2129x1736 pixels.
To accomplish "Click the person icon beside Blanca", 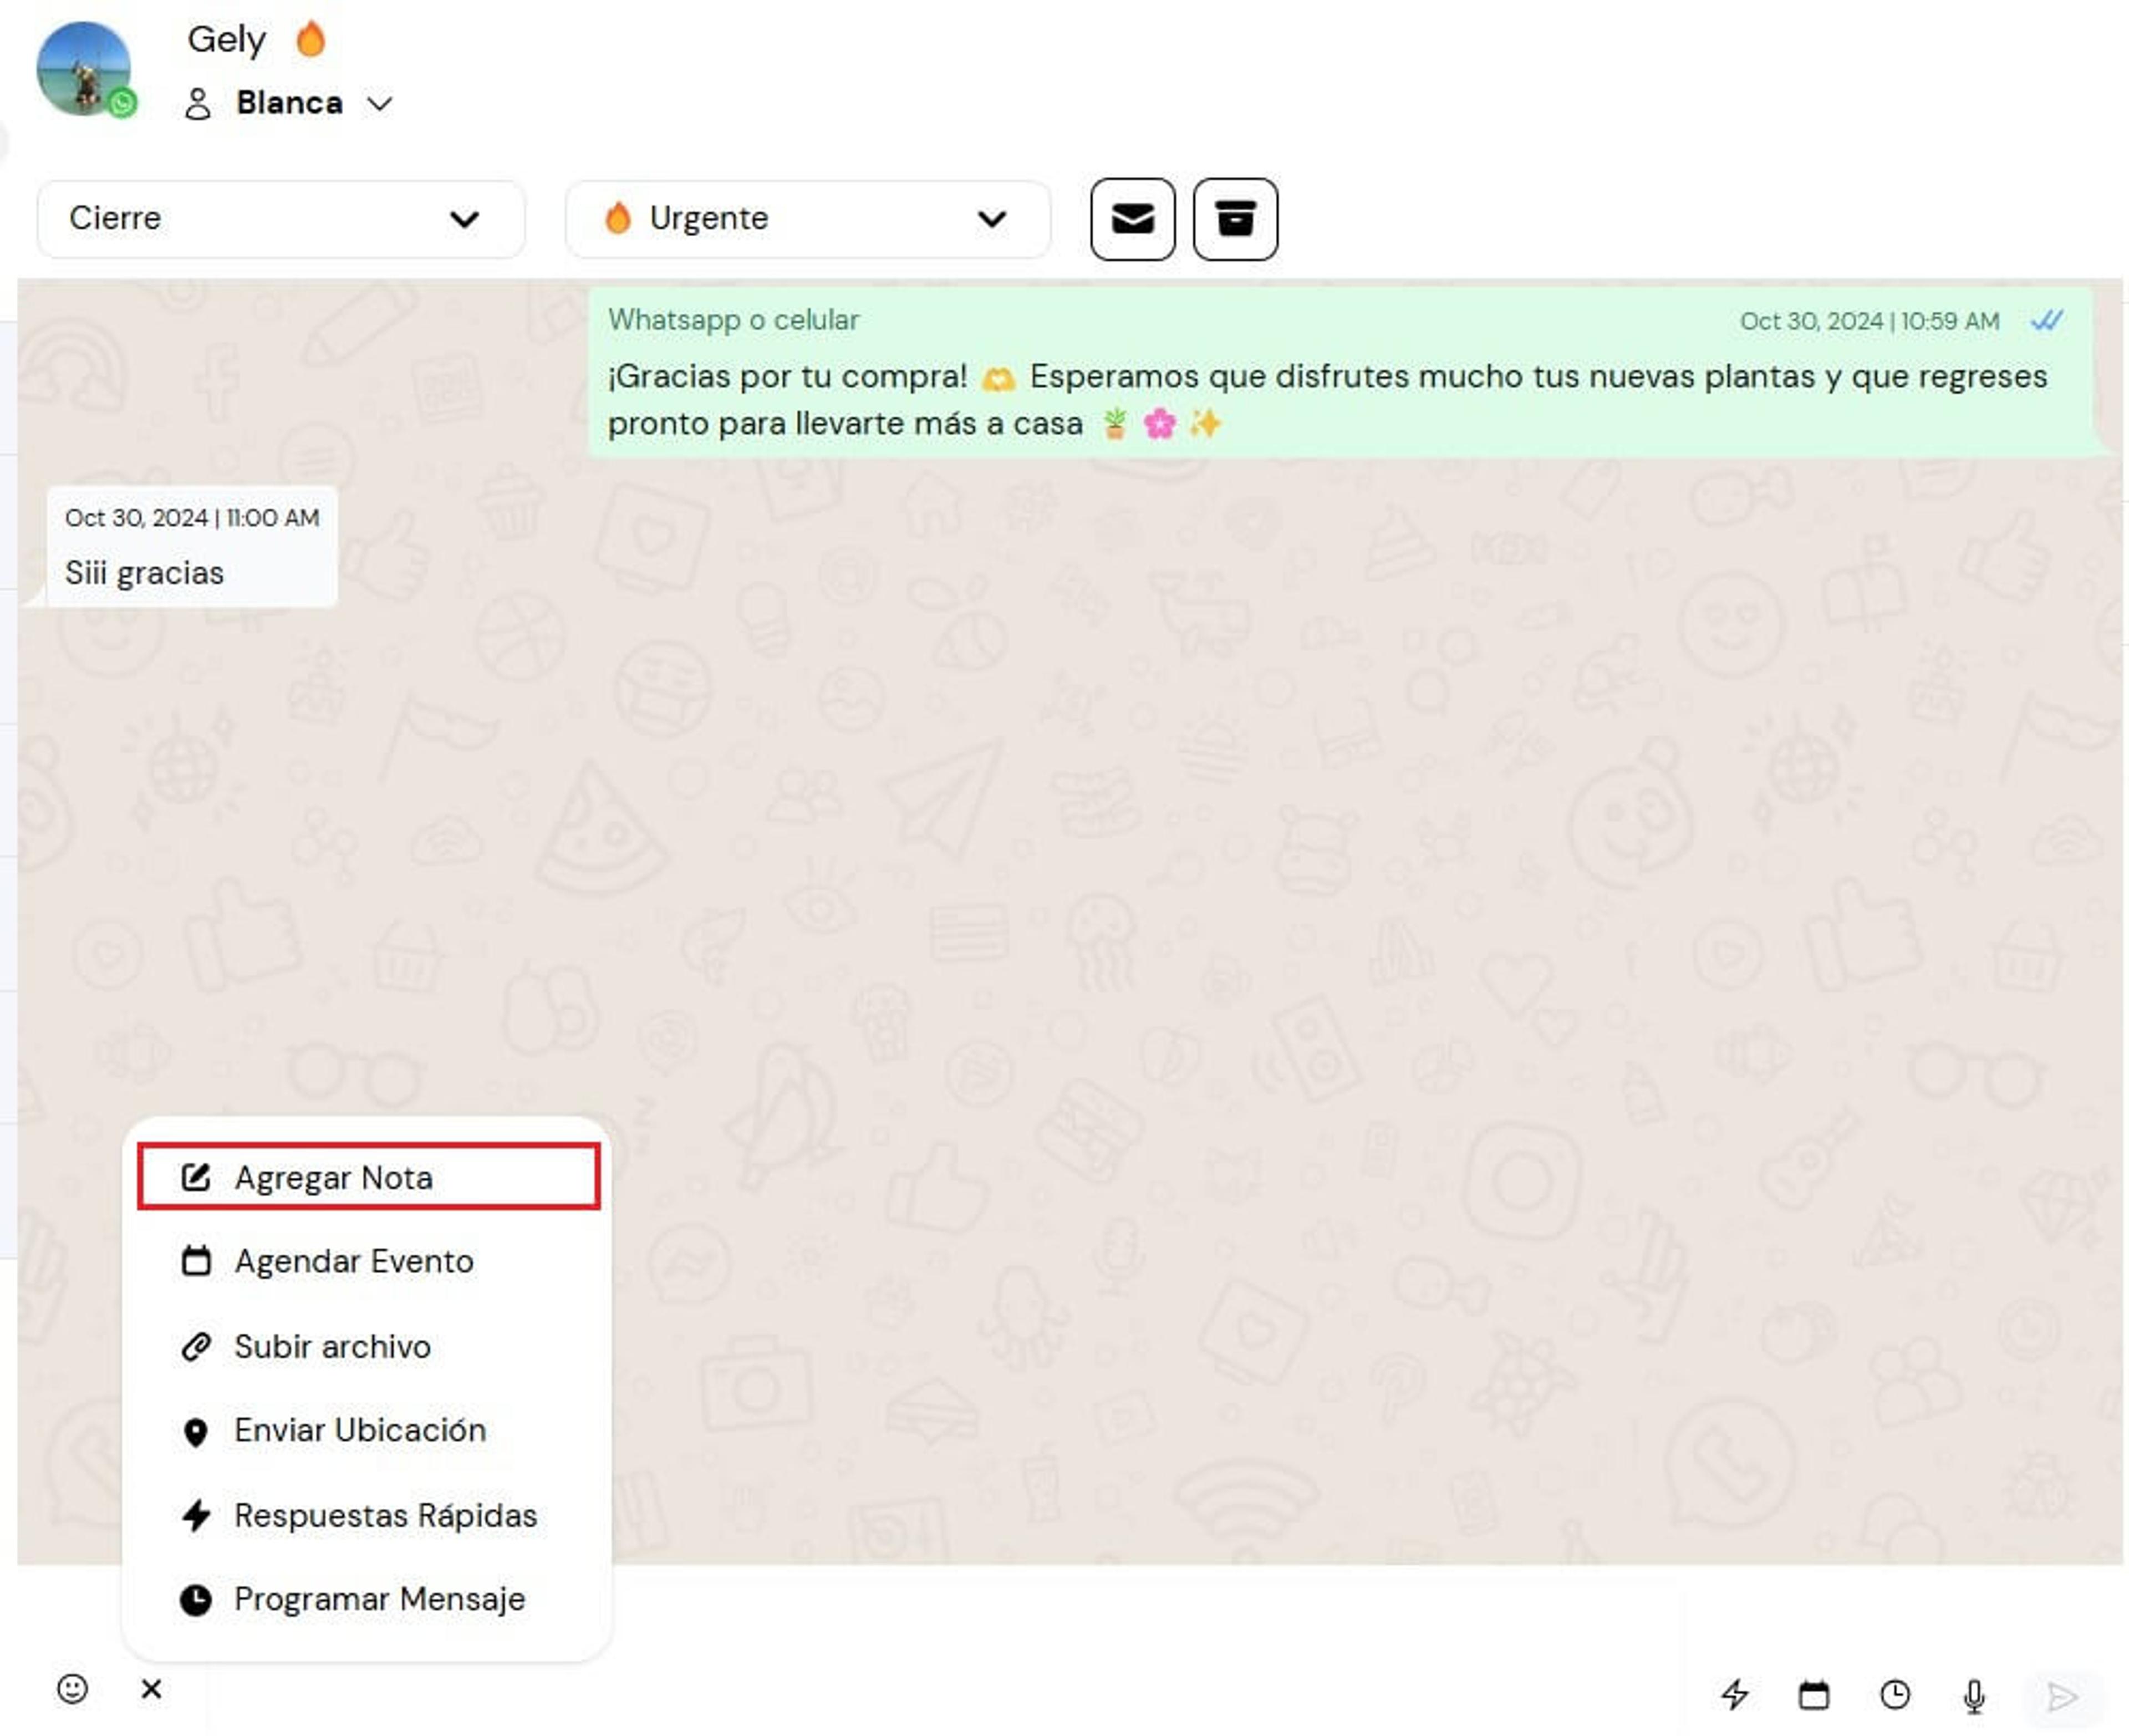I will click(x=198, y=103).
